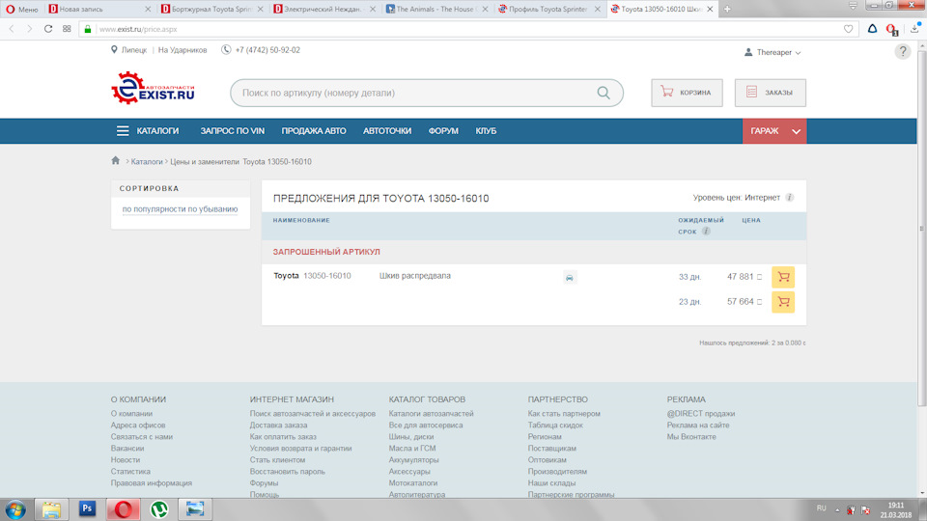Open the Opera Меню button
Screen dimensions: 927x521
(22, 9)
